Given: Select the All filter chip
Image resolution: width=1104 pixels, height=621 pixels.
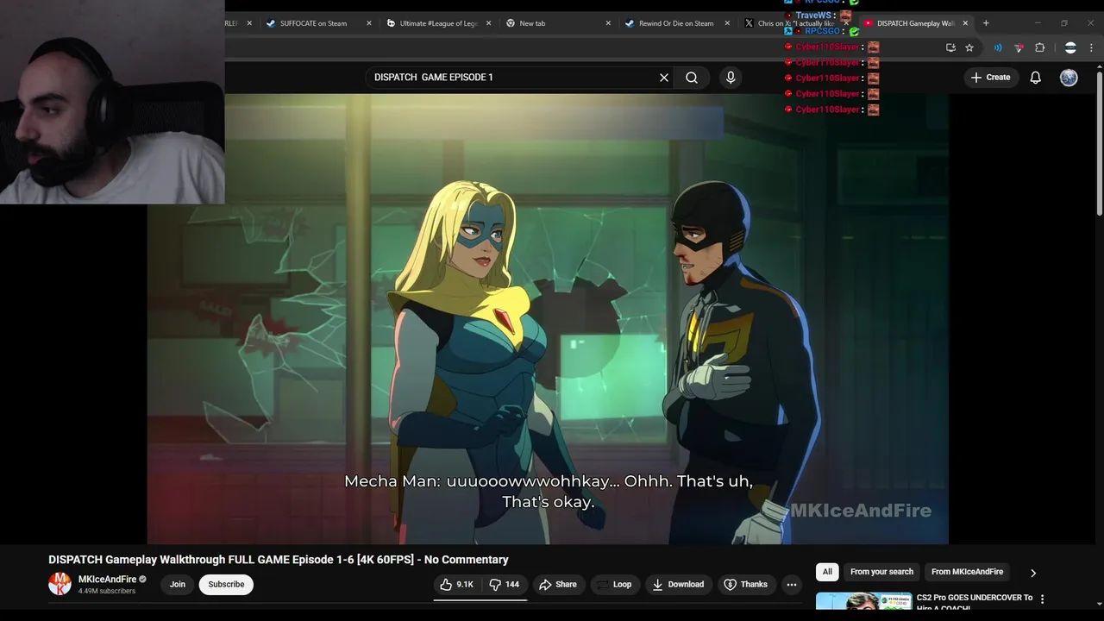Looking at the screenshot, I should pos(827,572).
